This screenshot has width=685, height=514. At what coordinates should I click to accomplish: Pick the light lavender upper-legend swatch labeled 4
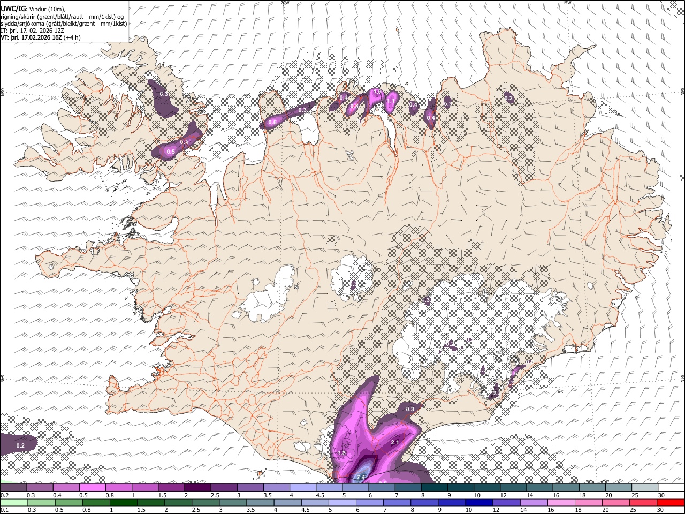click(303, 487)
